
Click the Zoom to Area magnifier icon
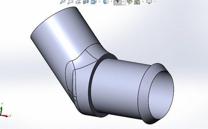click(70, 2)
